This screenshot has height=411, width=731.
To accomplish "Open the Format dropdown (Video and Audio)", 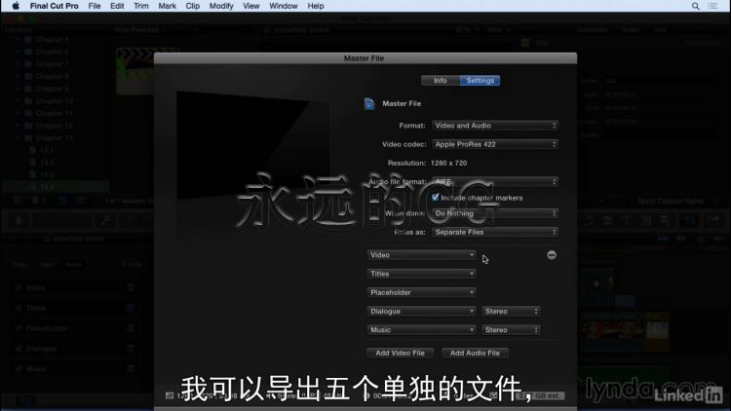I will coord(495,126).
